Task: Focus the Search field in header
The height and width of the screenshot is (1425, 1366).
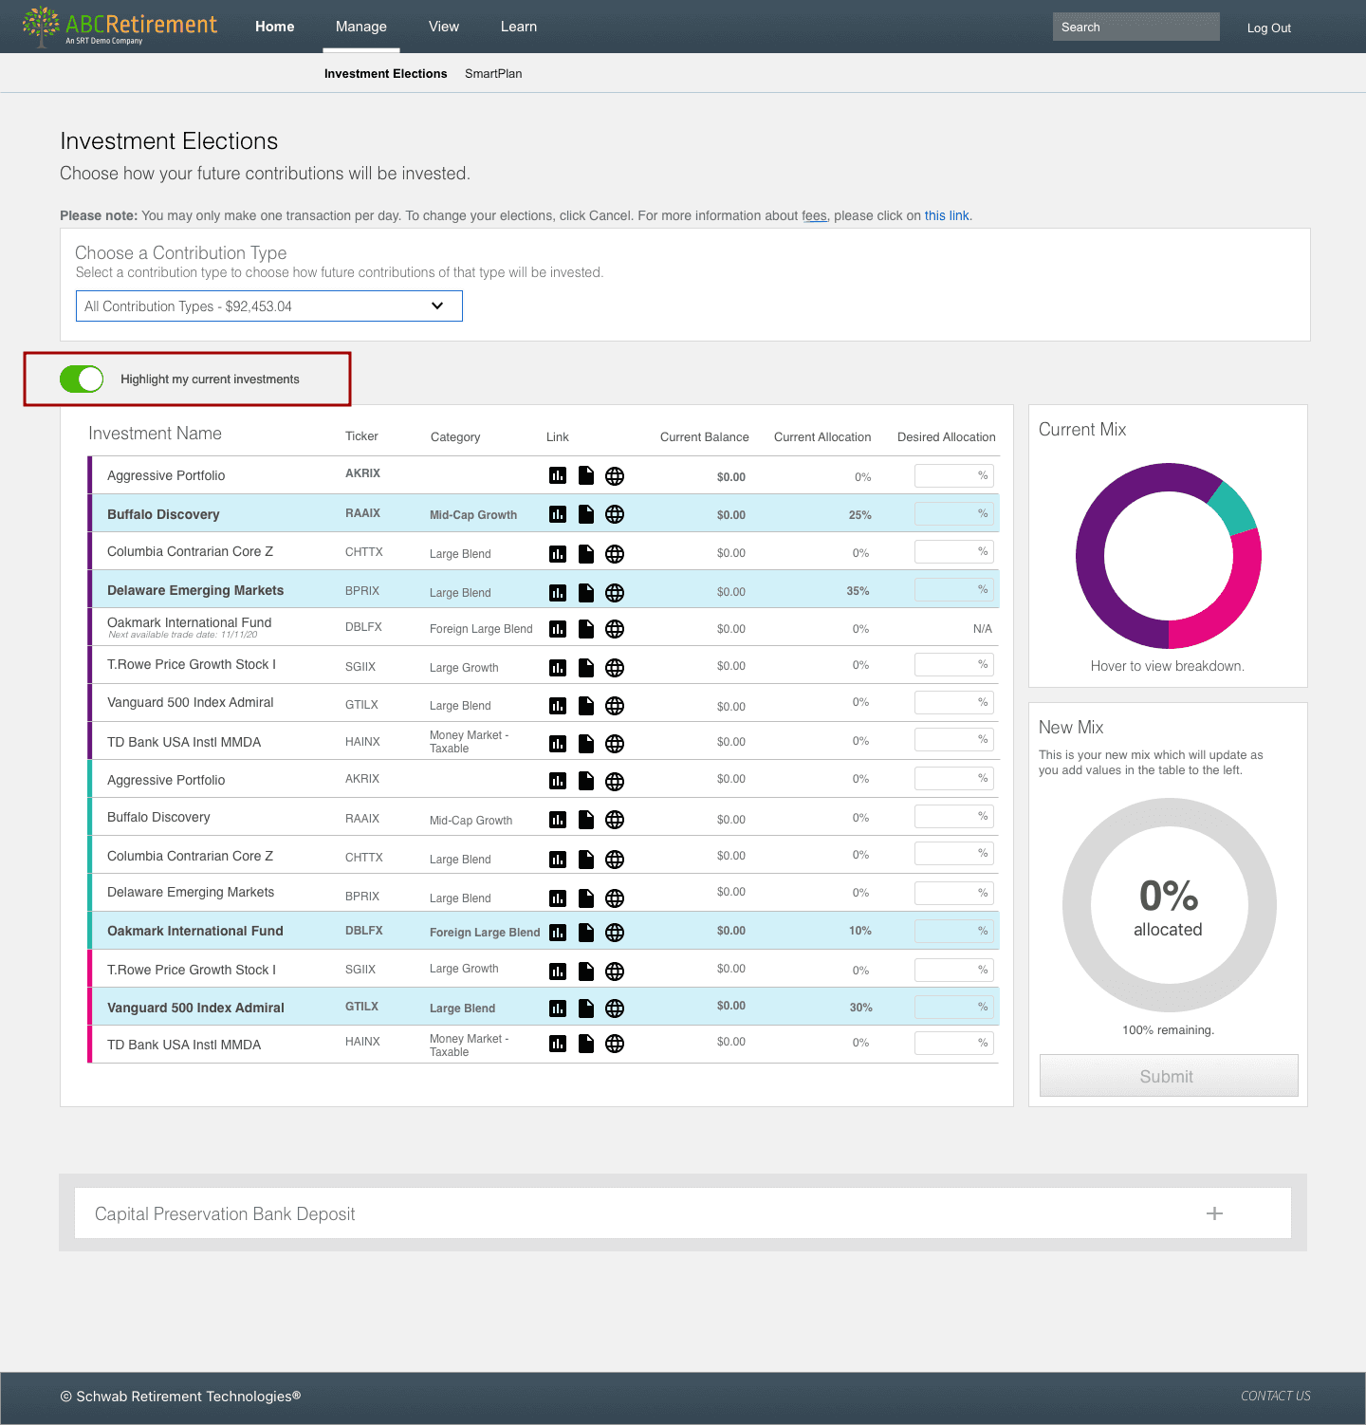Action: pyautogui.click(x=1135, y=27)
